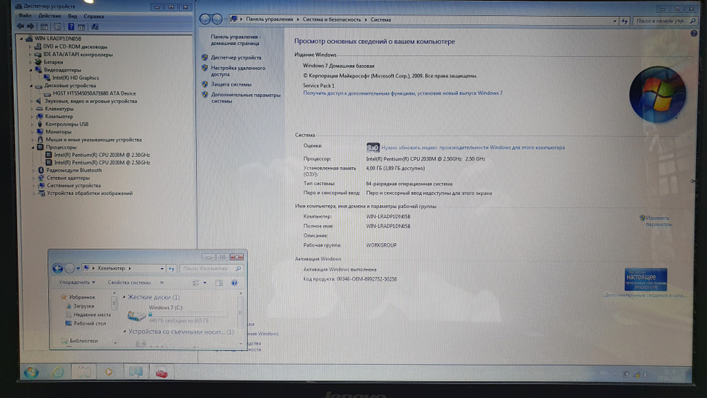
Task: Select Библиотеки in navigation pane
Action: (84, 341)
